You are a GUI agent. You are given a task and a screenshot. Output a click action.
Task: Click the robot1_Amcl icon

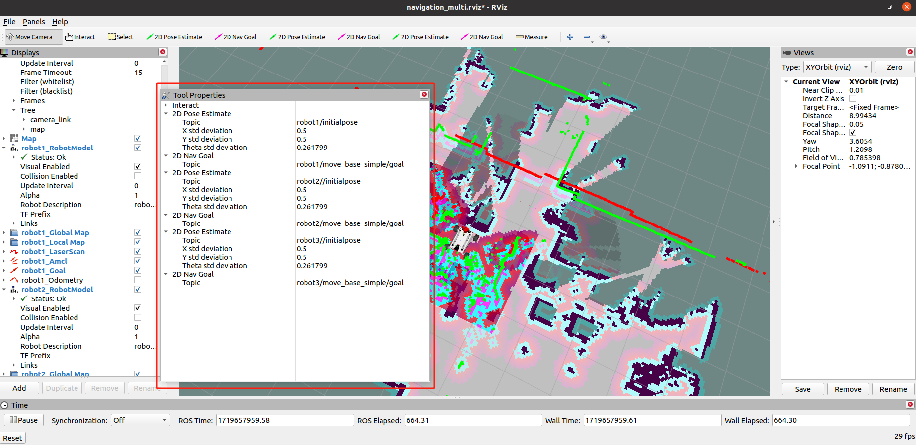tap(14, 261)
